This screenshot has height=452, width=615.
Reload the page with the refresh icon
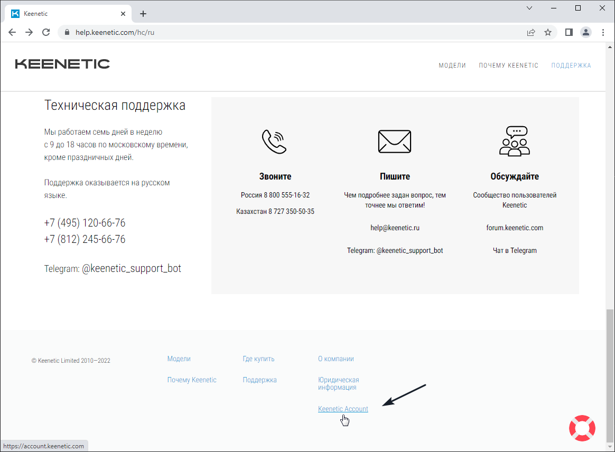click(x=46, y=33)
